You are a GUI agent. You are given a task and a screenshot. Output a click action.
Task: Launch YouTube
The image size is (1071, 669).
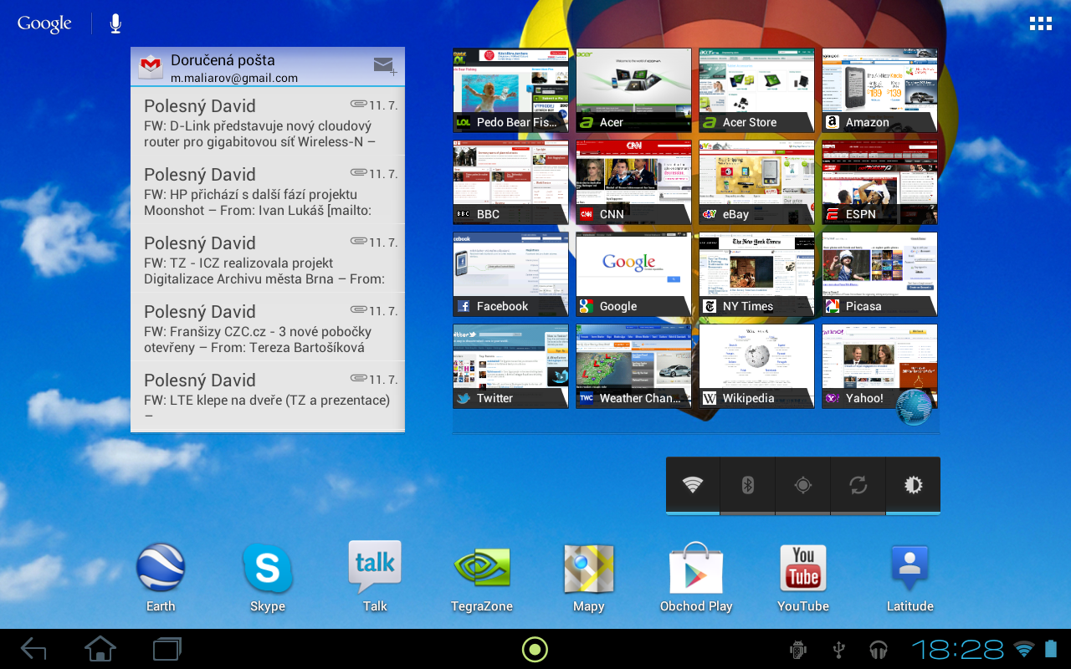click(802, 567)
